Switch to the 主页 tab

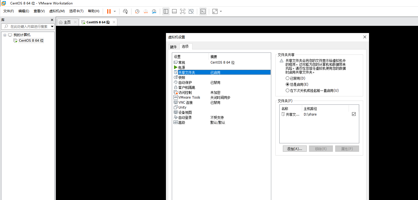[67, 22]
